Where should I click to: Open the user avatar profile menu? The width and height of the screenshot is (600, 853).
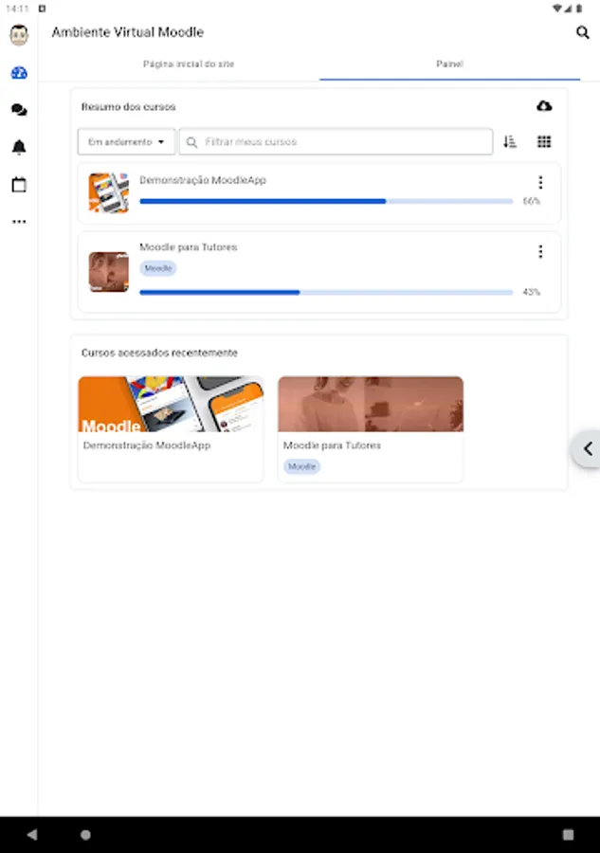pyautogui.click(x=19, y=35)
